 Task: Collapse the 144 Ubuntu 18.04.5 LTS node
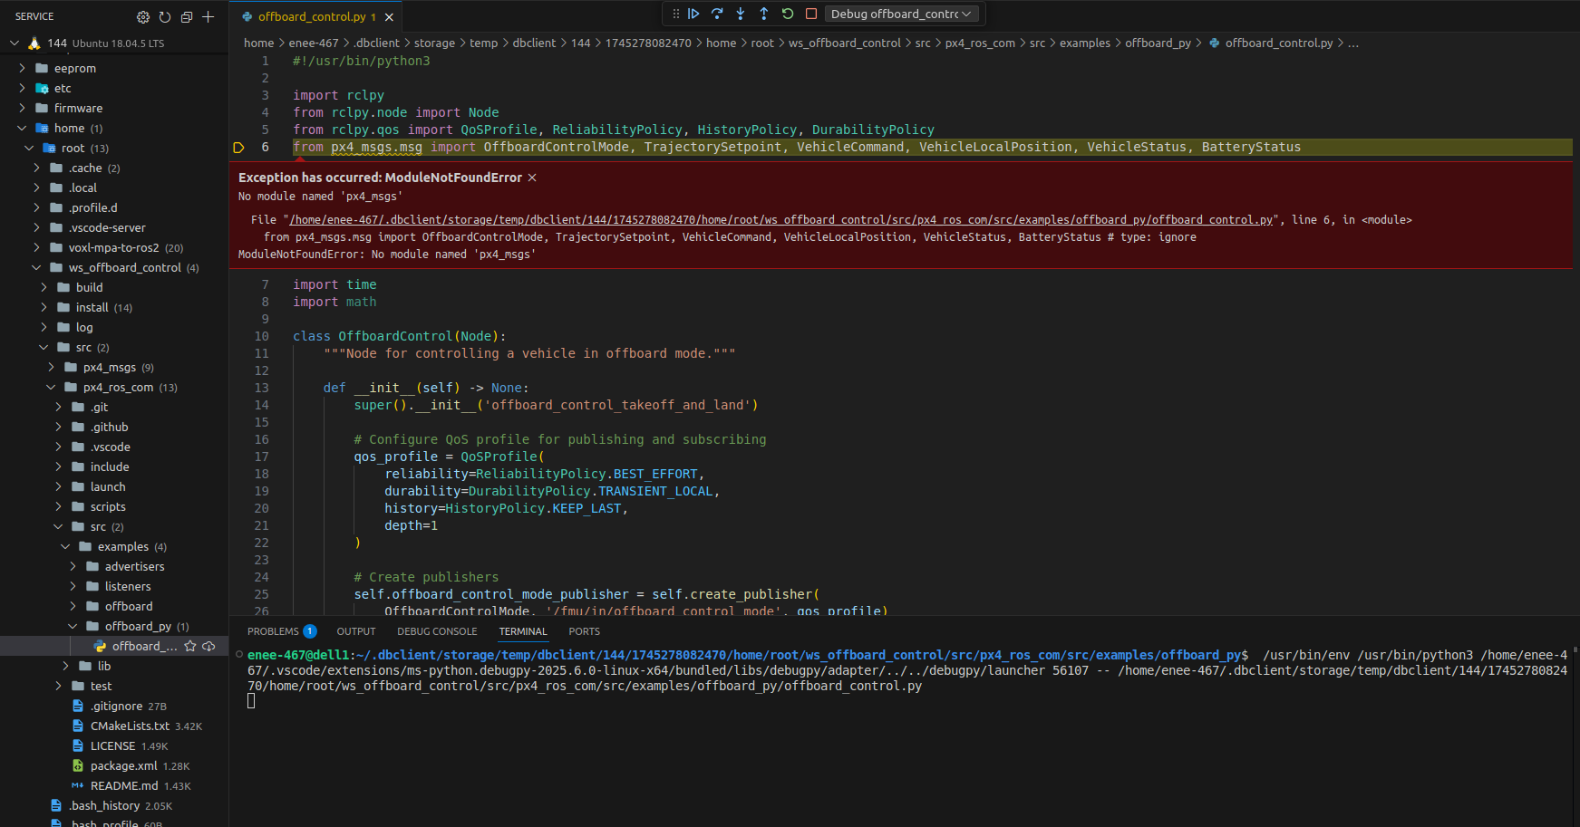pos(15,43)
